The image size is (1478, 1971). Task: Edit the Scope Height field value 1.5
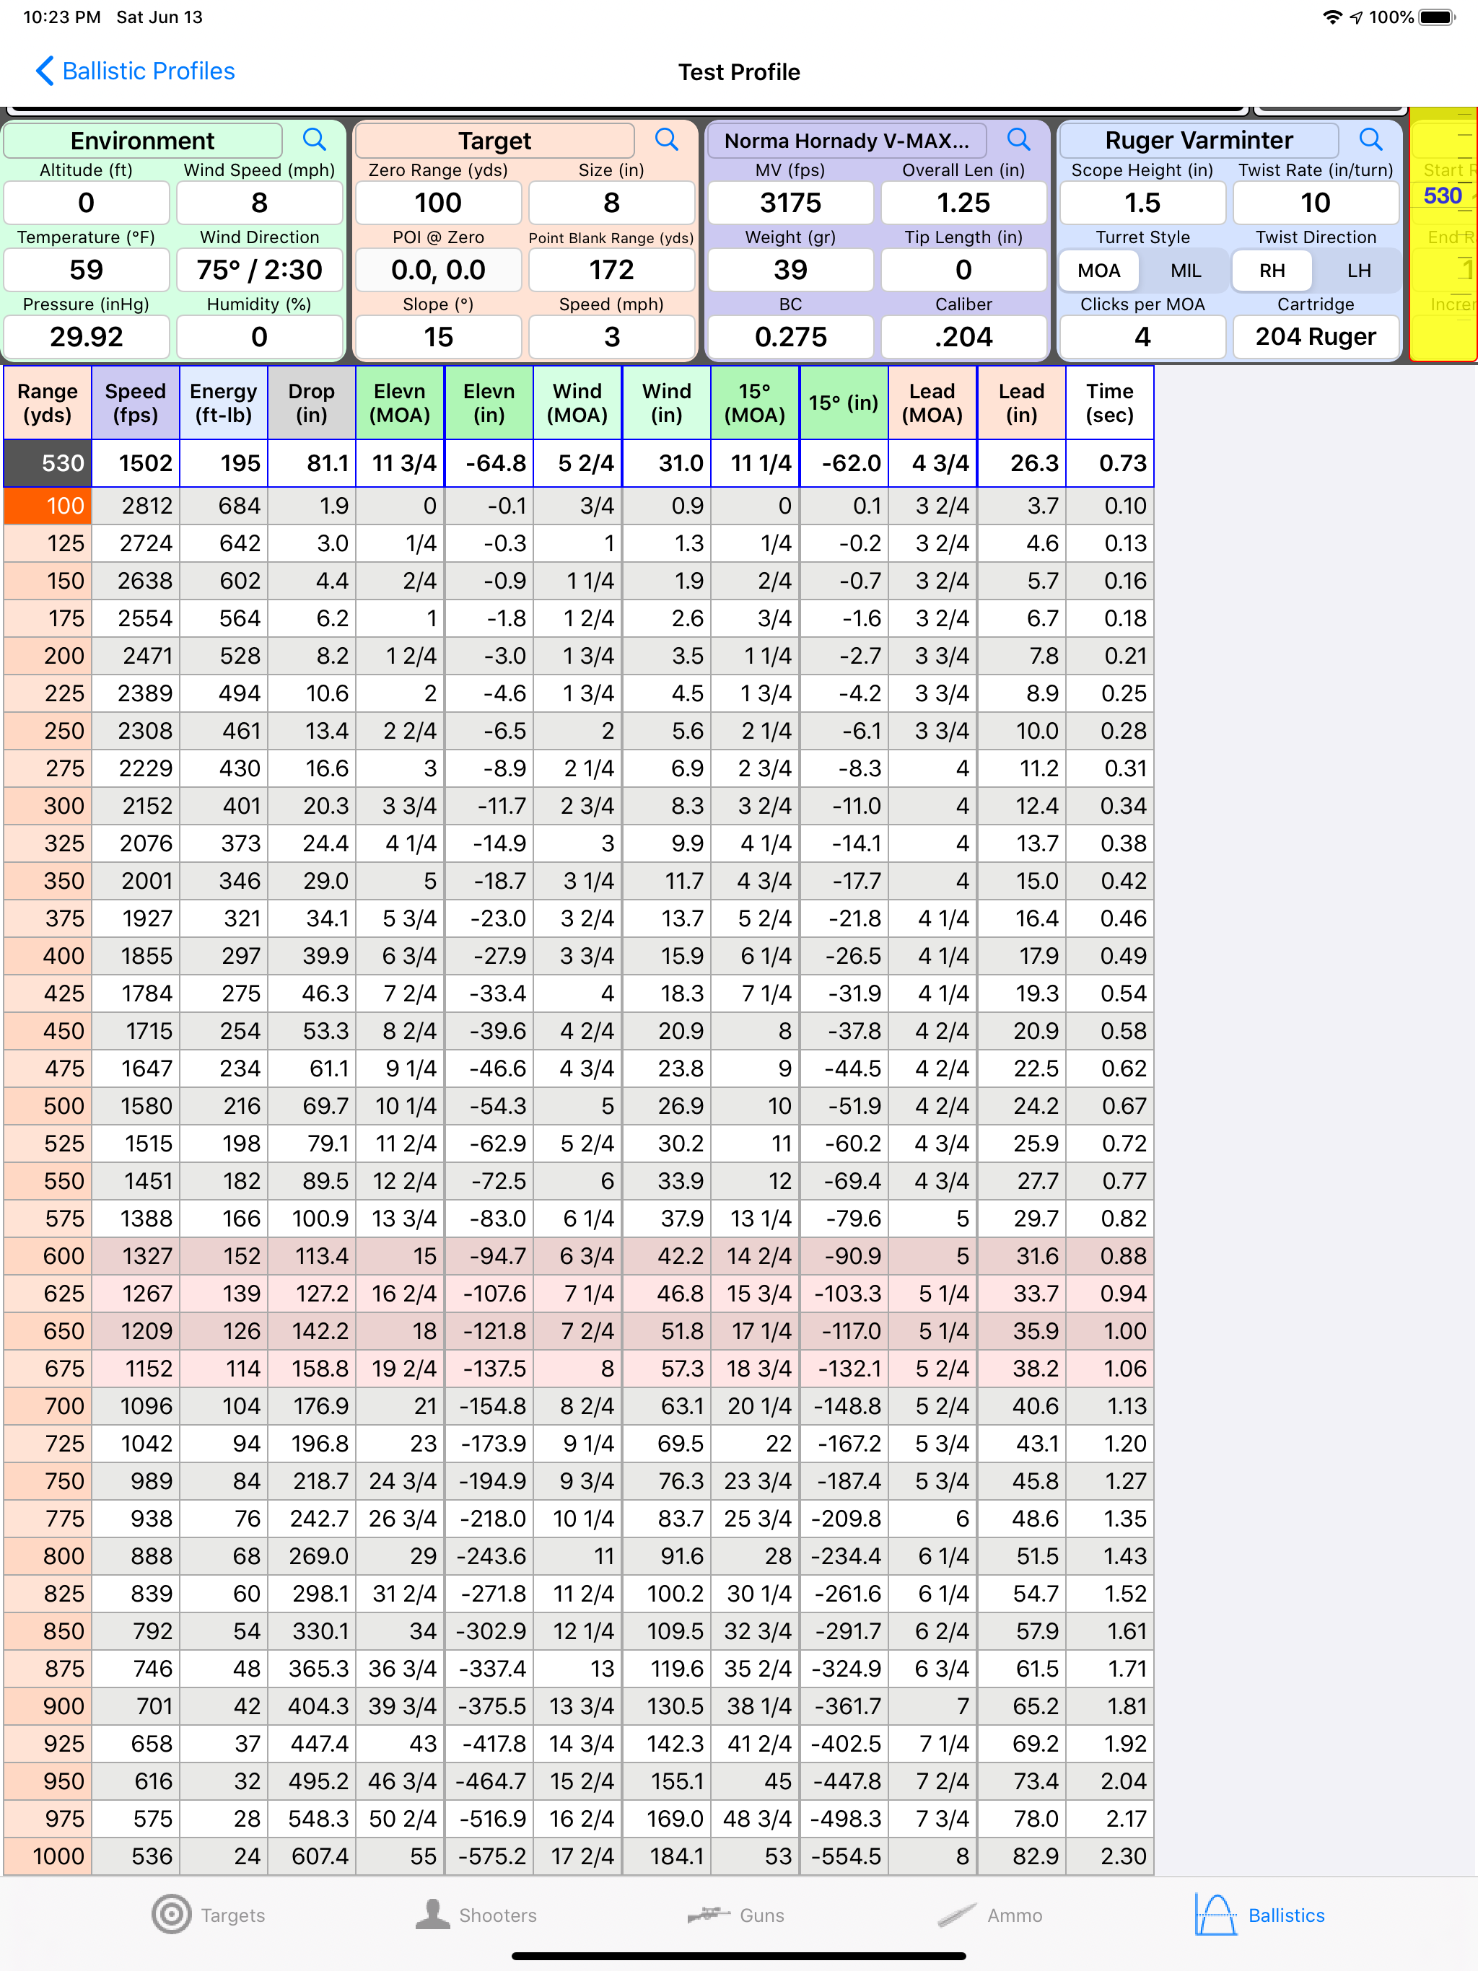pyautogui.click(x=1142, y=203)
